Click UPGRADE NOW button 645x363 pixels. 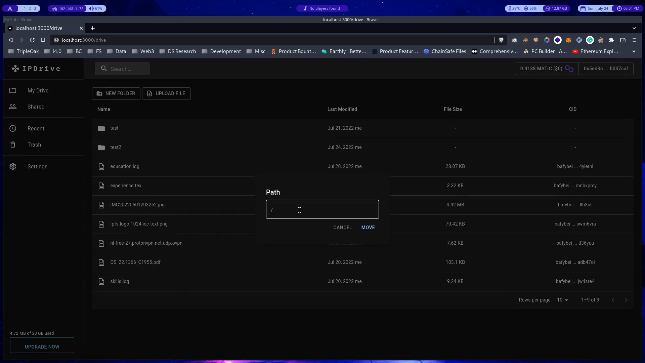42,347
